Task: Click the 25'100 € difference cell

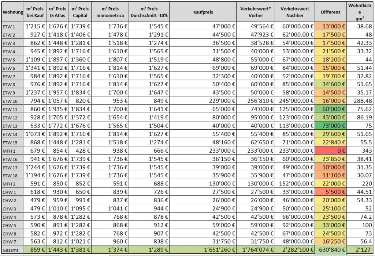Action: [331, 209]
